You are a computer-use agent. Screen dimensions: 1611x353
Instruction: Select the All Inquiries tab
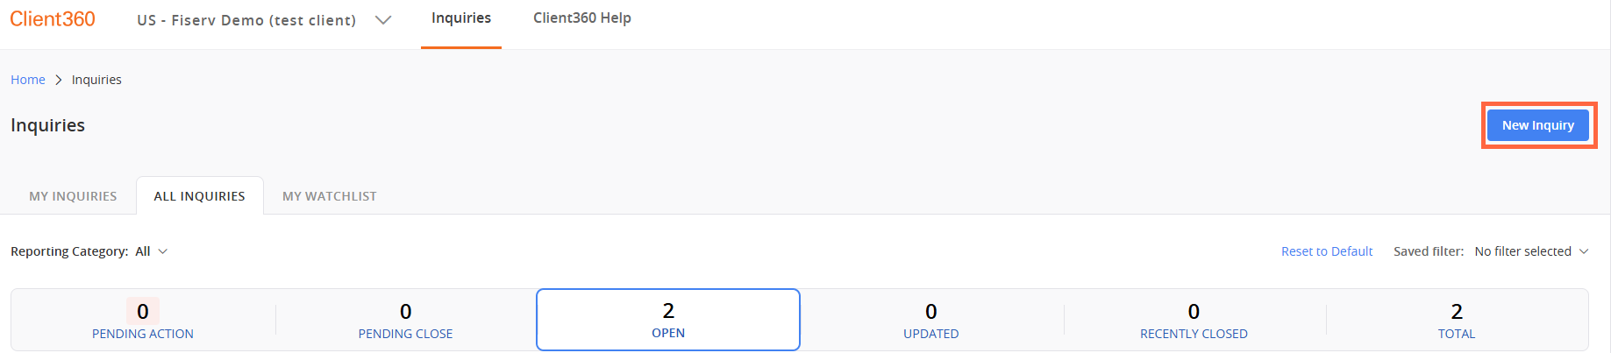coord(200,196)
